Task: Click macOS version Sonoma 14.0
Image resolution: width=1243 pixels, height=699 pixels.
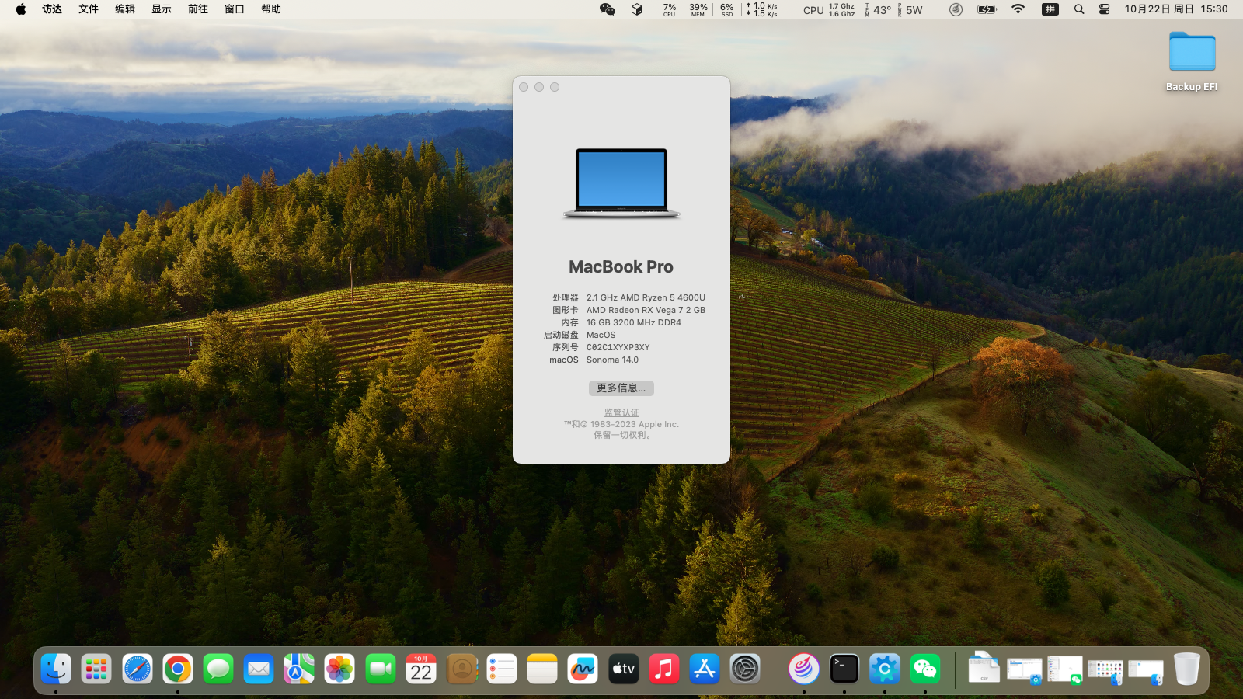Action: coord(612,360)
